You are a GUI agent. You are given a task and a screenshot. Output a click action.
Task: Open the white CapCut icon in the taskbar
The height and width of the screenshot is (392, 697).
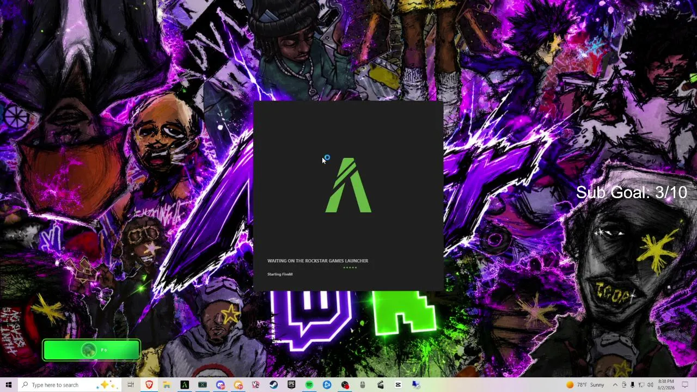click(398, 385)
